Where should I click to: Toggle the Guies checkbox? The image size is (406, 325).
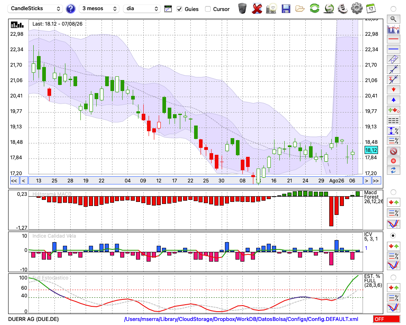pos(179,9)
